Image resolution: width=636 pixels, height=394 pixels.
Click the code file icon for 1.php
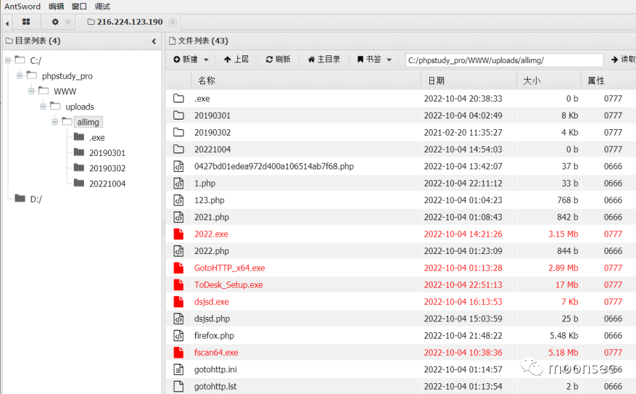(179, 183)
